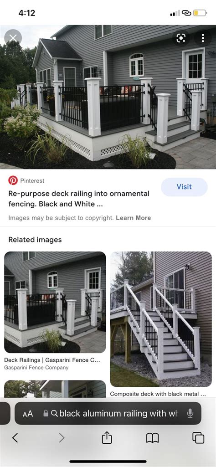
Task: Tap the microphone icon in address bar
Action: pos(190,413)
